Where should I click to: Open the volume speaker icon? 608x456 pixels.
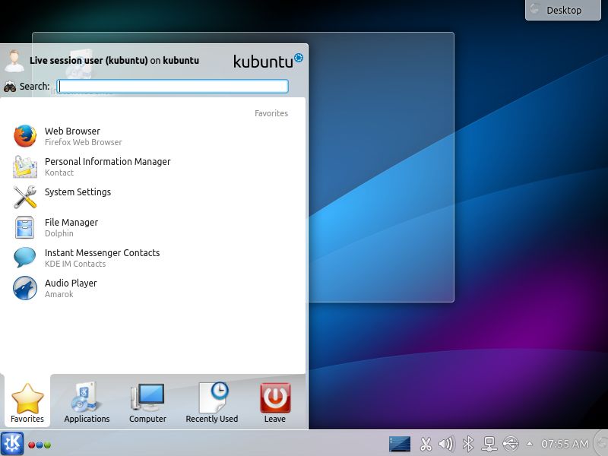click(446, 444)
